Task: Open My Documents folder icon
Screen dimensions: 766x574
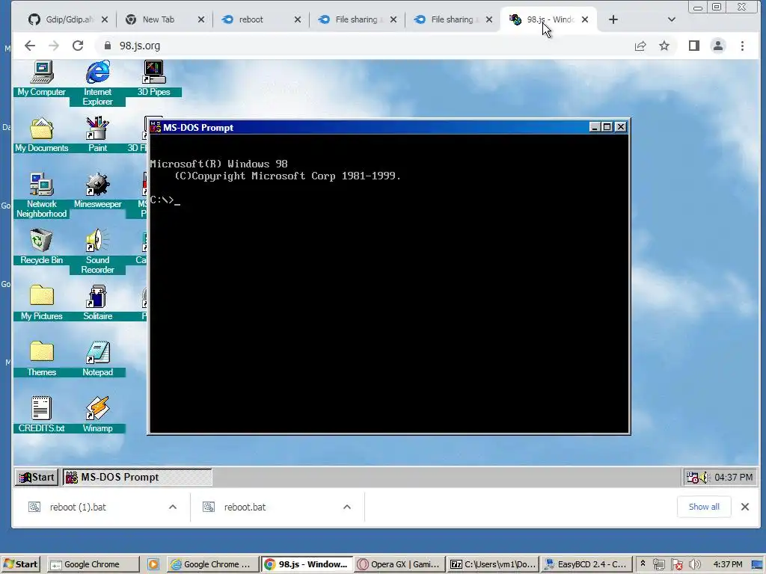Action: pyautogui.click(x=42, y=135)
